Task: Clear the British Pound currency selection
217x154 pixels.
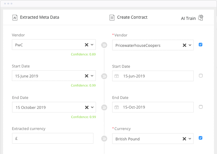Action: point(184,139)
